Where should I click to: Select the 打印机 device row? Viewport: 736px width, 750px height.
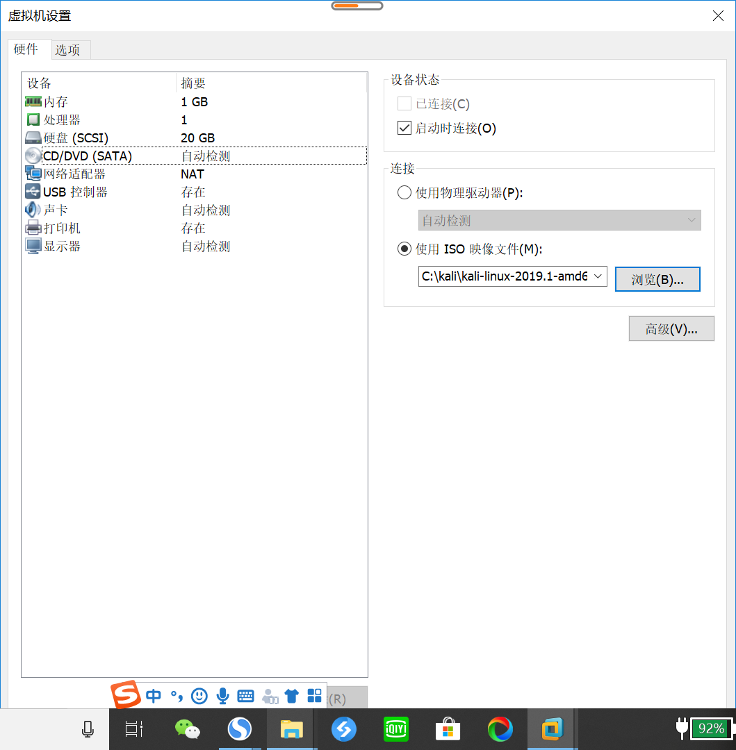(195, 228)
